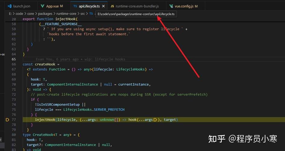Click '!isInSSRComponentSetup' on line 74

(x=57, y=104)
